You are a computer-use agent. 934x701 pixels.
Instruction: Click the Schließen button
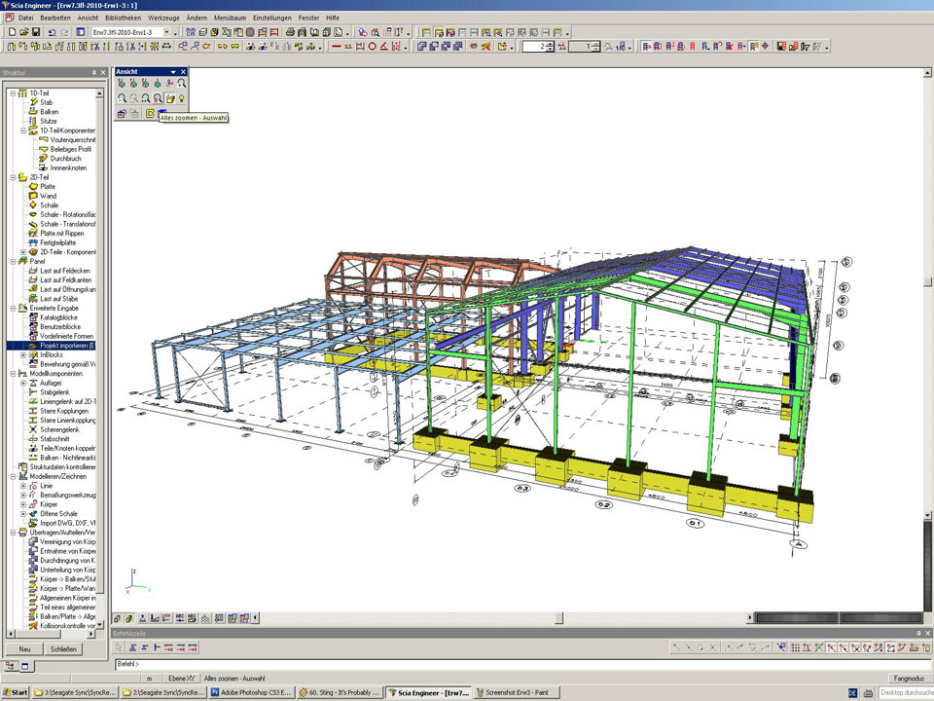(x=63, y=648)
